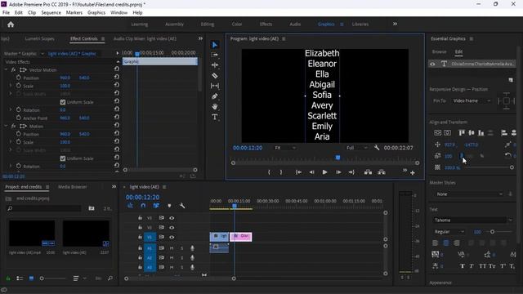Open Program Monitor settings wrench
The width and height of the screenshot is (523, 294).
377,147
